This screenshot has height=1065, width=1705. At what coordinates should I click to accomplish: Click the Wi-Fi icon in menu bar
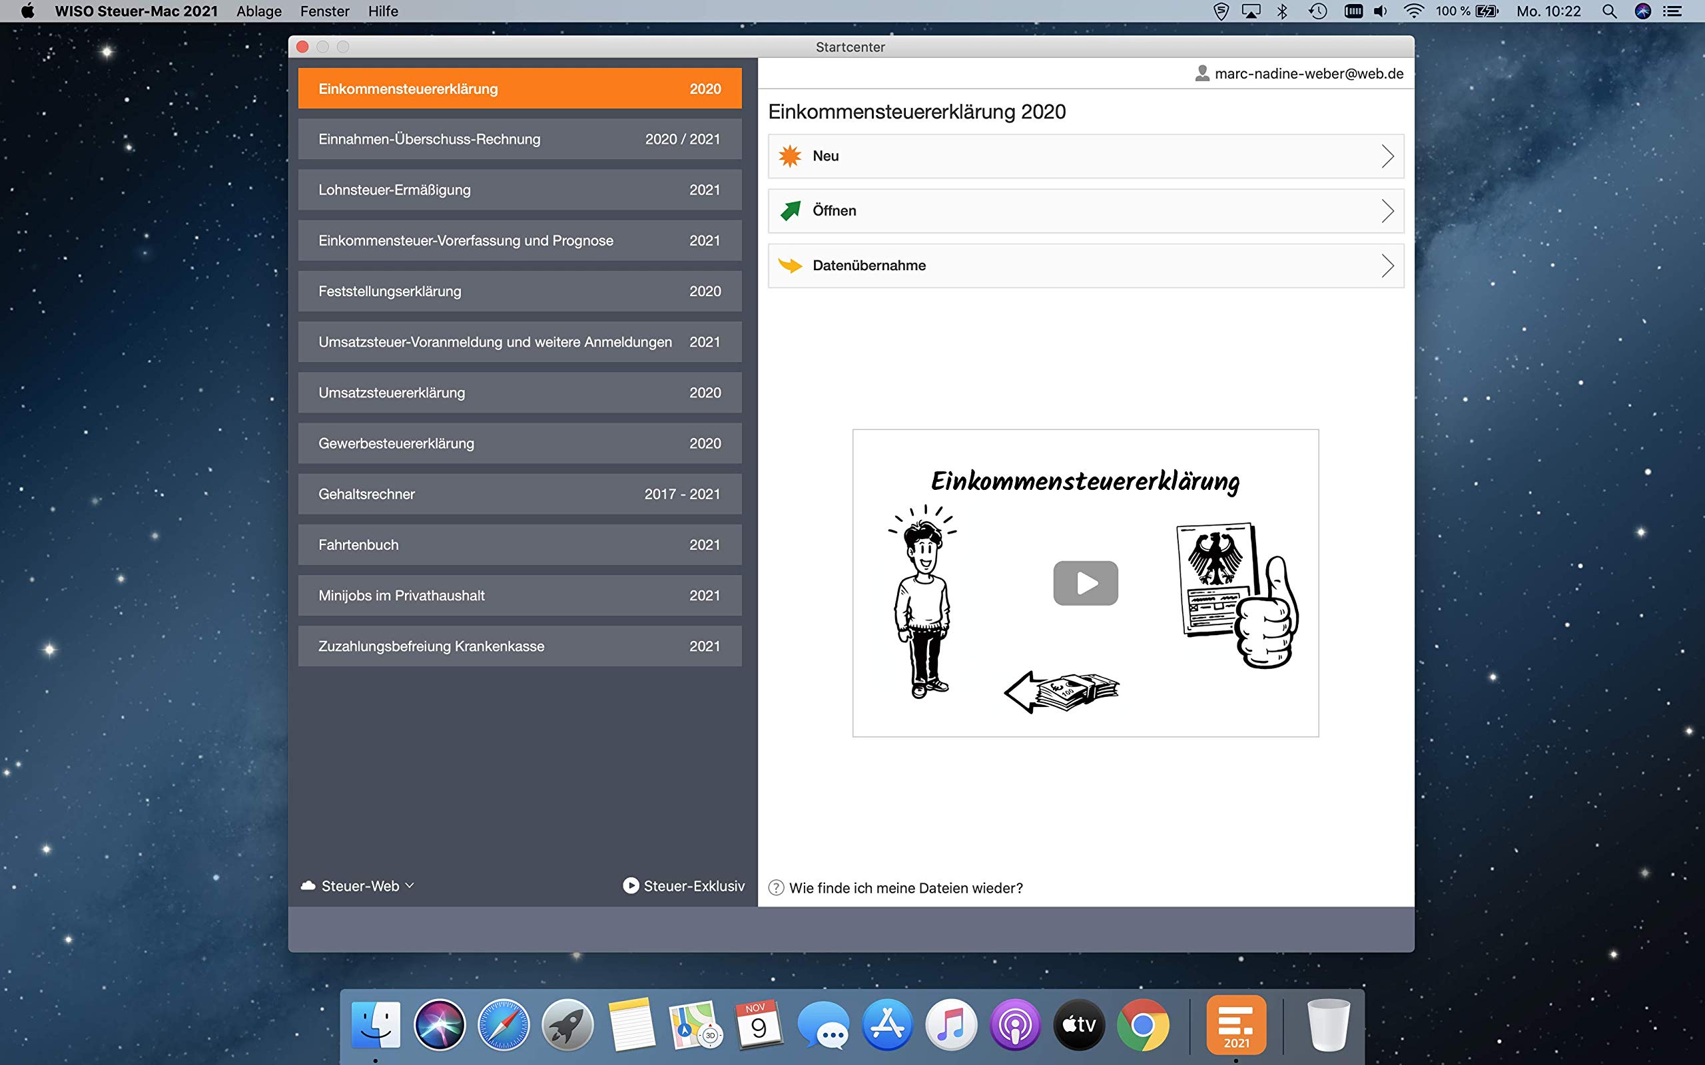[x=1414, y=11]
